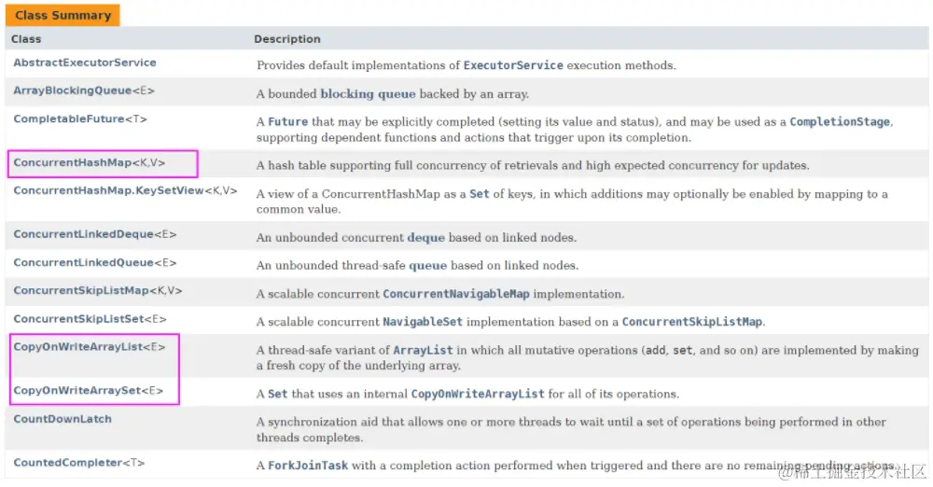Open the ArrayList link in the description
This screenshot has width=933, height=487.
(423, 351)
